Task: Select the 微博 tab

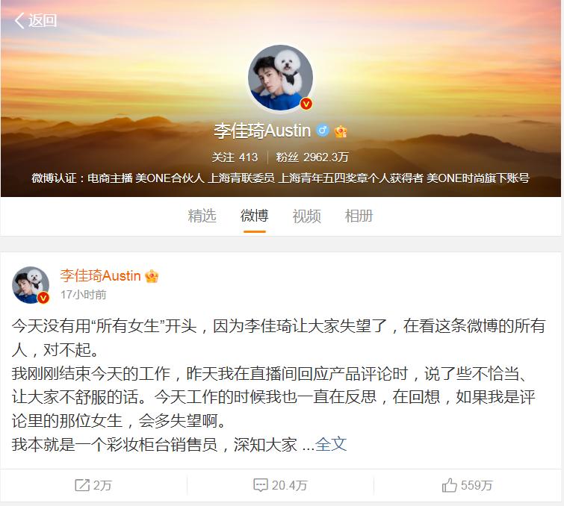Action: pos(254,216)
